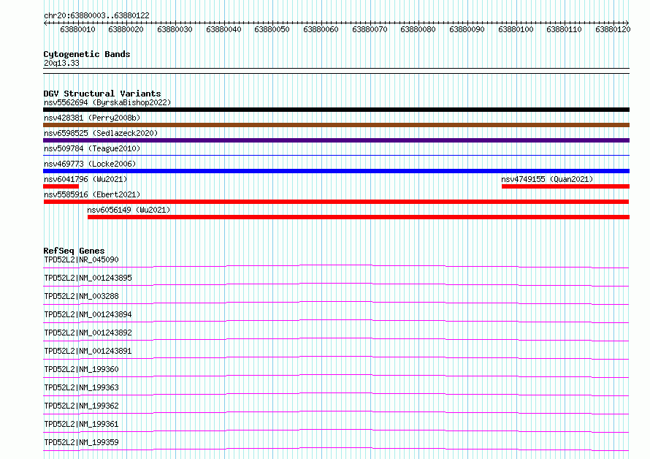Click the Cytogenetic Bands track title
650x459 pixels.
coord(87,54)
